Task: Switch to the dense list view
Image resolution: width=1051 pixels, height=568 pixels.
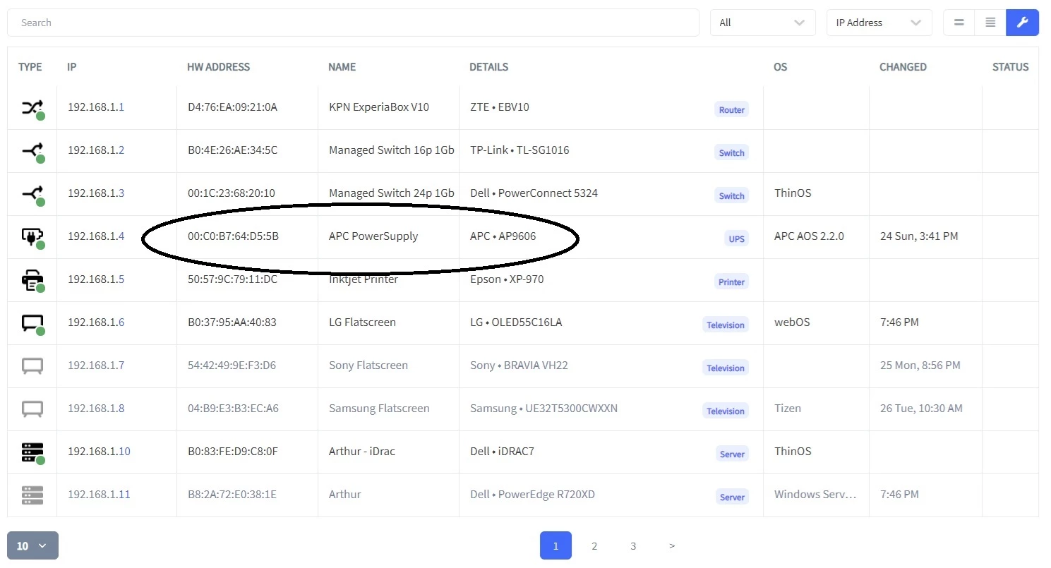Action: [990, 23]
